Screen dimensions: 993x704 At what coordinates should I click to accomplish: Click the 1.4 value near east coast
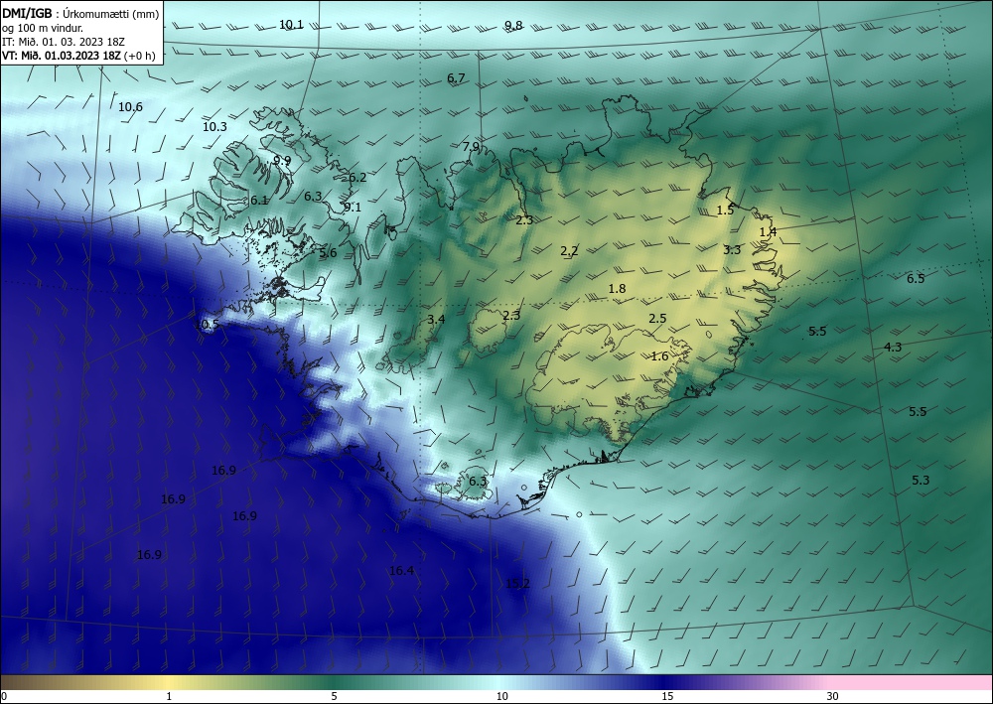pos(769,231)
